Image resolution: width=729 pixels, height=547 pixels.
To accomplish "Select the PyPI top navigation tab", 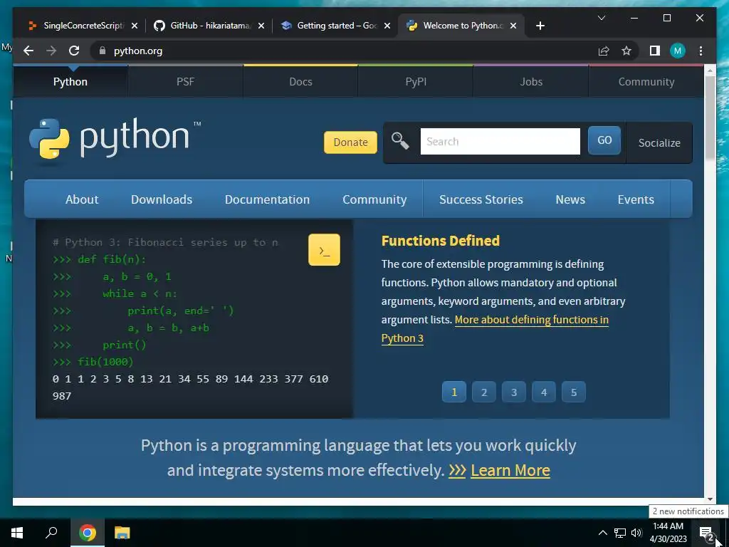I will pyautogui.click(x=416, y=82).
